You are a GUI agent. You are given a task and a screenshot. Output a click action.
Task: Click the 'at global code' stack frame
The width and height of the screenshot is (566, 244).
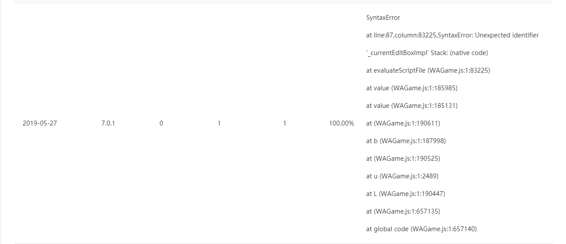421,229
